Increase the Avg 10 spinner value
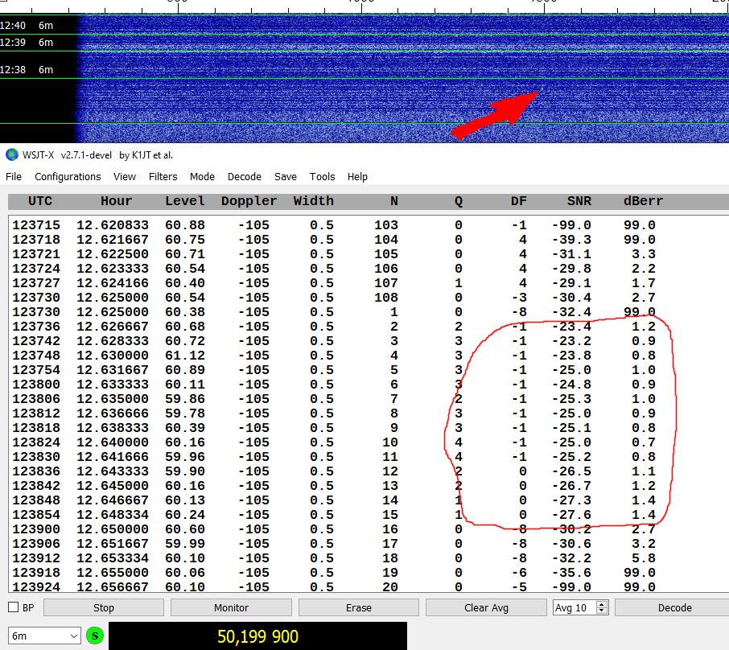 point(602,604)
